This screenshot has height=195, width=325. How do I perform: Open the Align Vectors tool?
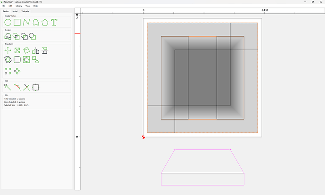26,60
